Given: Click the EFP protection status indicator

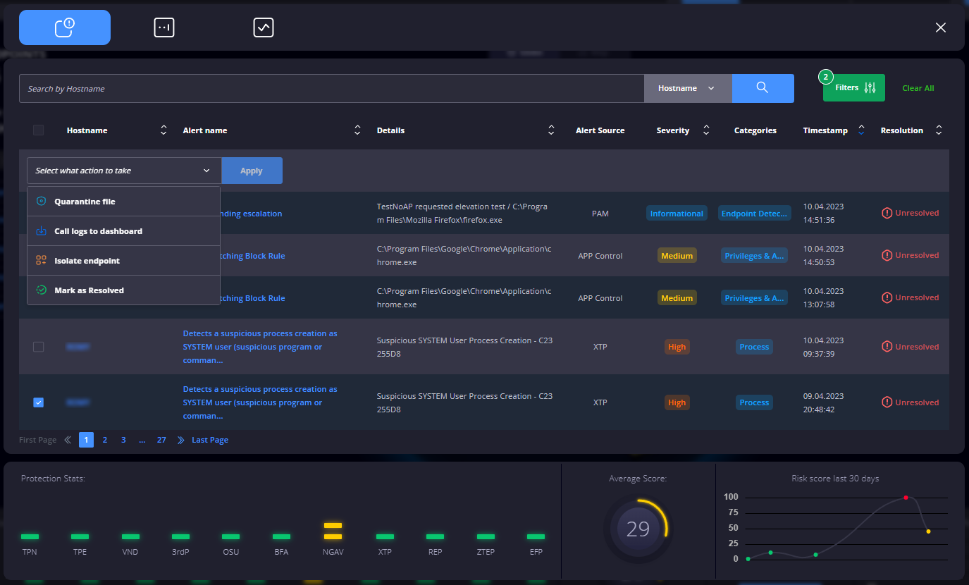Looking at the screenshot, I should [x=536, y=537].
